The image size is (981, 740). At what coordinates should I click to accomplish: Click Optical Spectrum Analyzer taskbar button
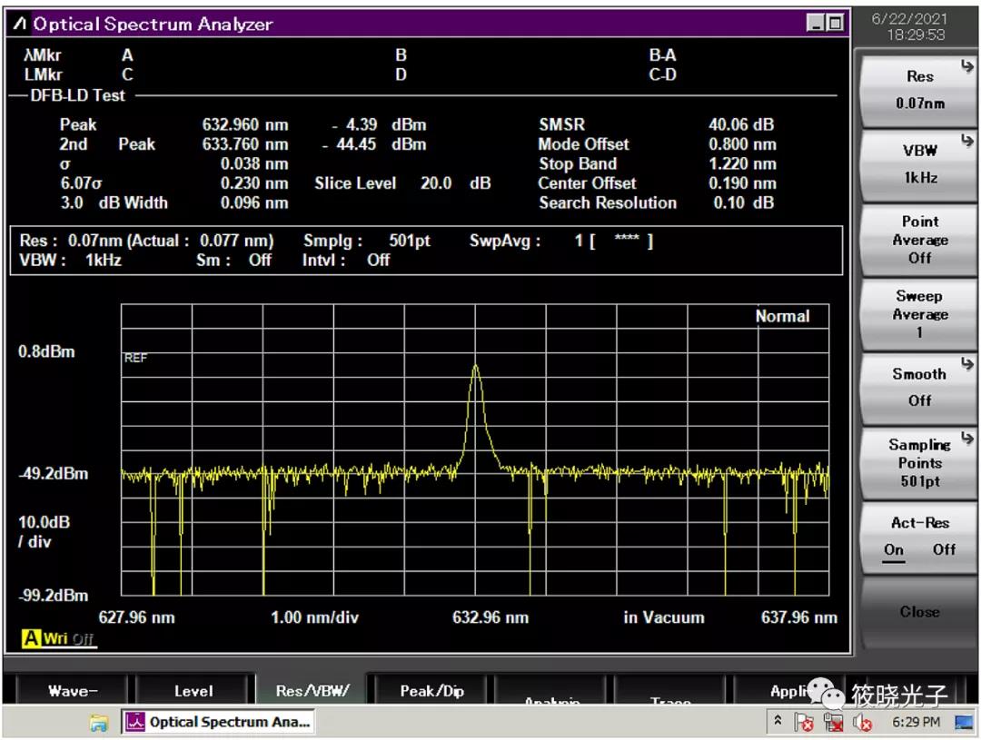click(218, 723)
